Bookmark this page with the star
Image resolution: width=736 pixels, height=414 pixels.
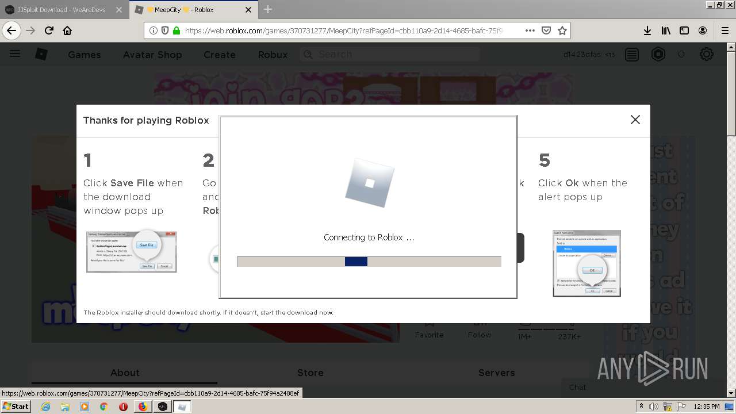tap(562, 30)
